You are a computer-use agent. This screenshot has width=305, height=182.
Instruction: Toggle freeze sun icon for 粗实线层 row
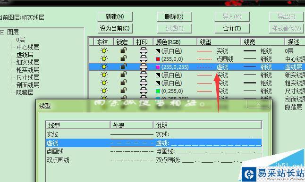tap(104, 83)
